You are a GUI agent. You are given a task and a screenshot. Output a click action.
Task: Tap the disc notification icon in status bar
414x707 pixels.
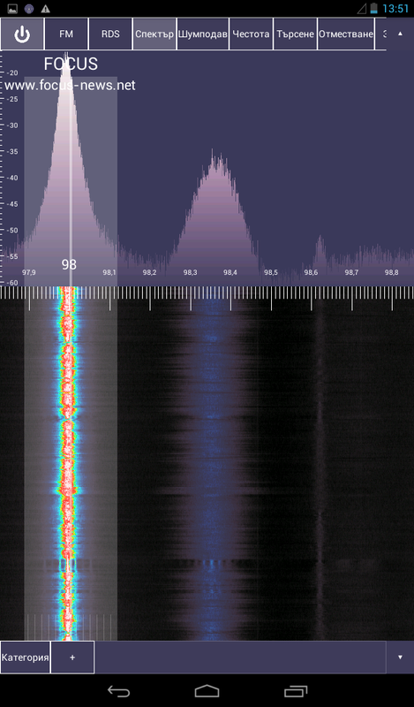pos(29,9)
